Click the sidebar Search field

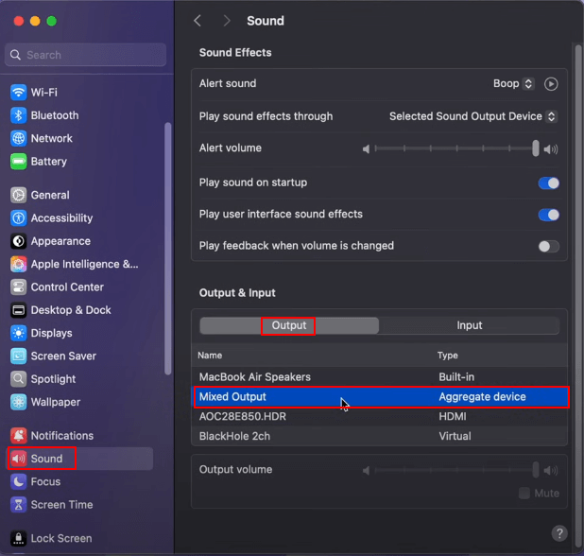point(85,55)
